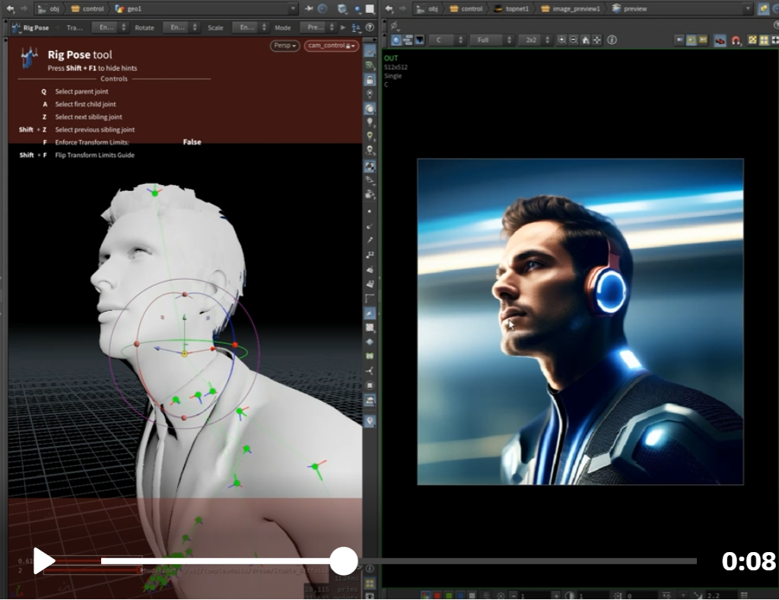Toggle the white square icon in the left pane header
Screen dimensions: 779x600
(370, 8)
